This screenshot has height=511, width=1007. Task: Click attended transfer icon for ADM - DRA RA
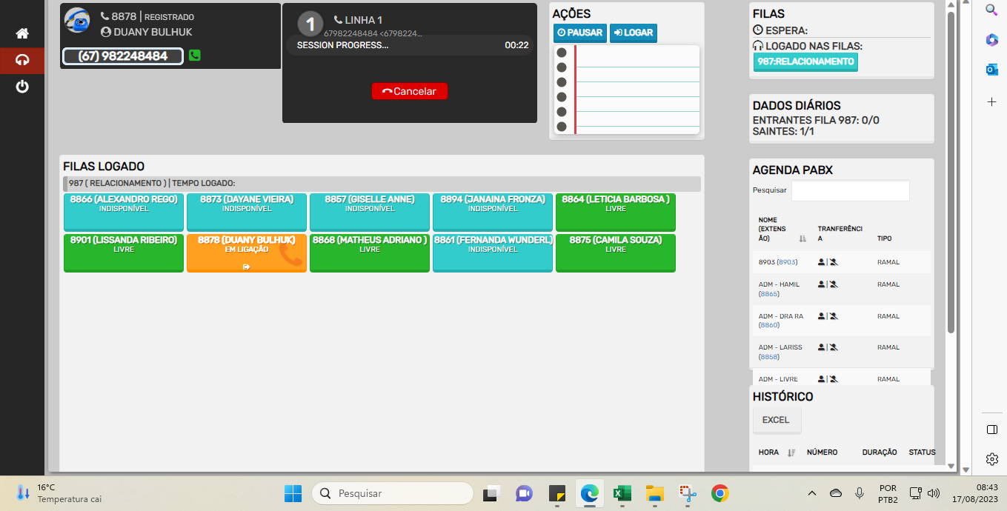(x=822, y=316)
